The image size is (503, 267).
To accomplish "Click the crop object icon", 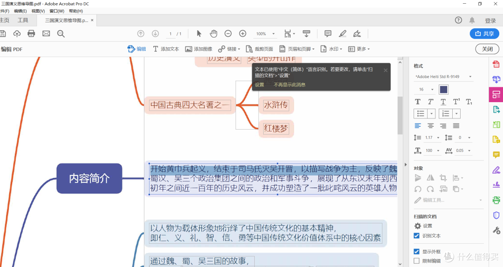I will tap(443, 178).
